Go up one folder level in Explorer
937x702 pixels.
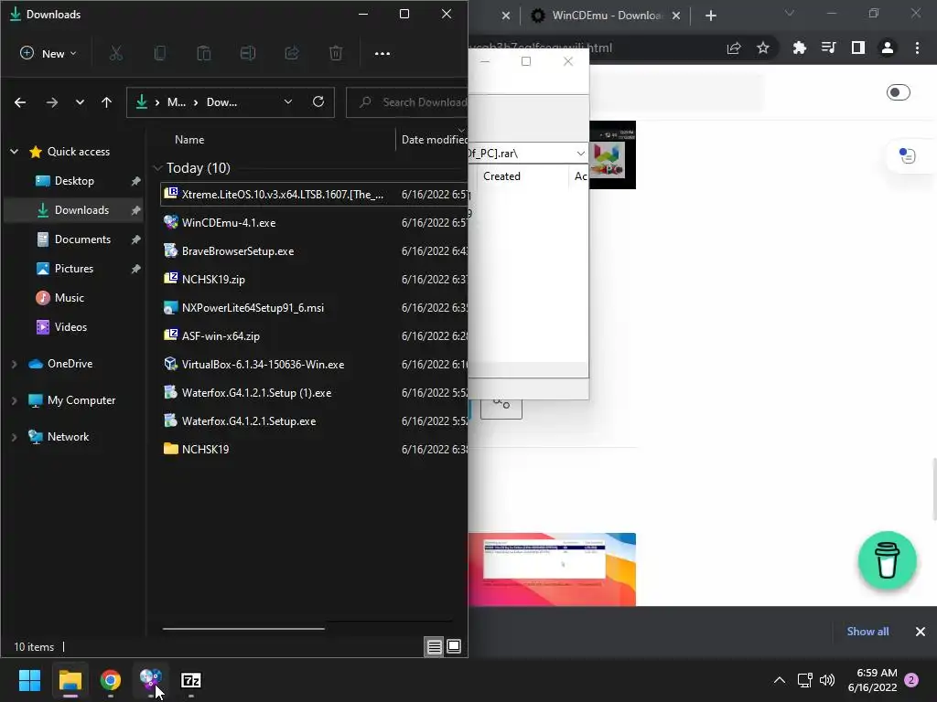point(106,102)
